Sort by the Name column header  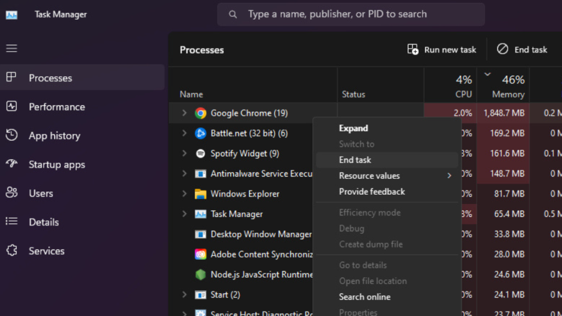(252, 85)
